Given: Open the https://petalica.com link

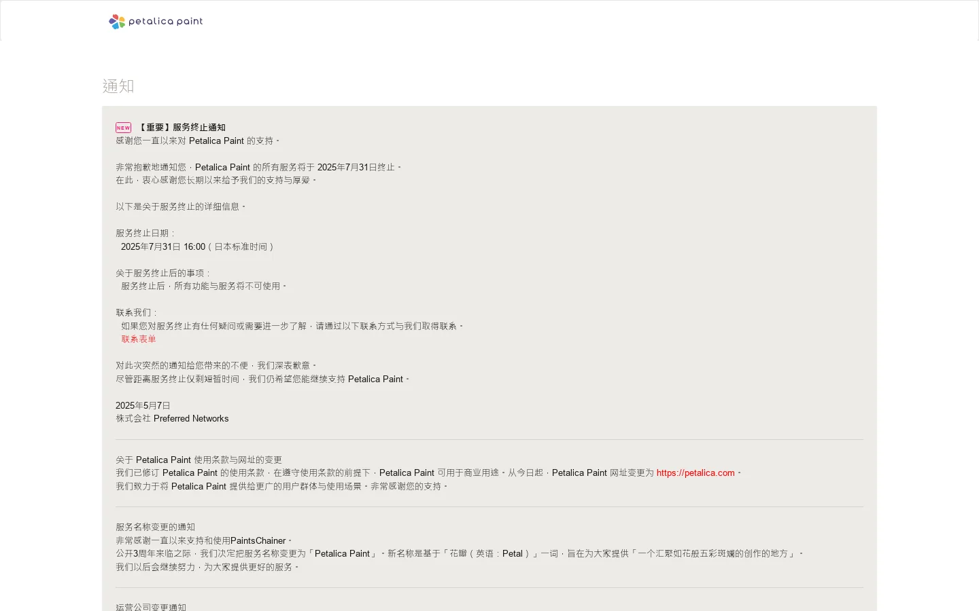Looking at the screenshot, I should [695, 473].
